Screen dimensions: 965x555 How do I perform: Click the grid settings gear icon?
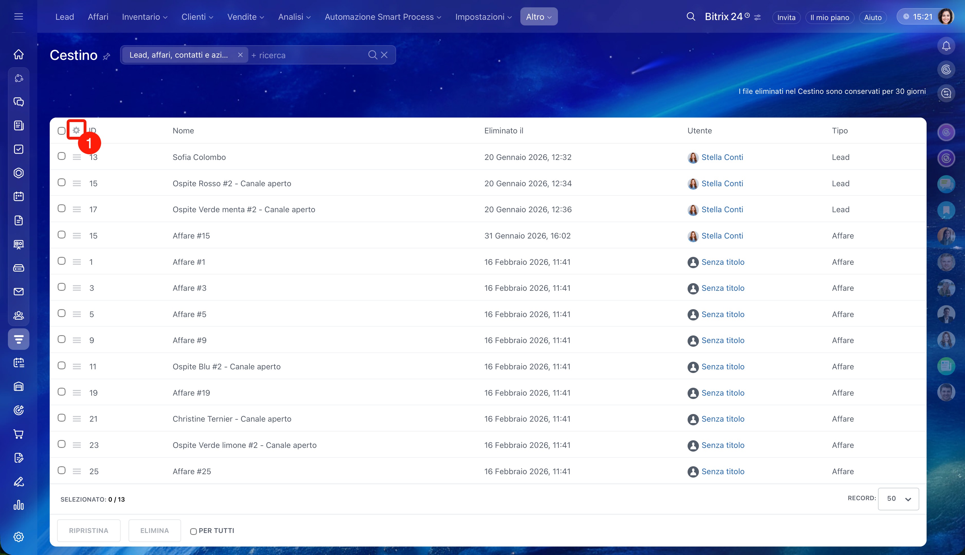click(76, 130)
